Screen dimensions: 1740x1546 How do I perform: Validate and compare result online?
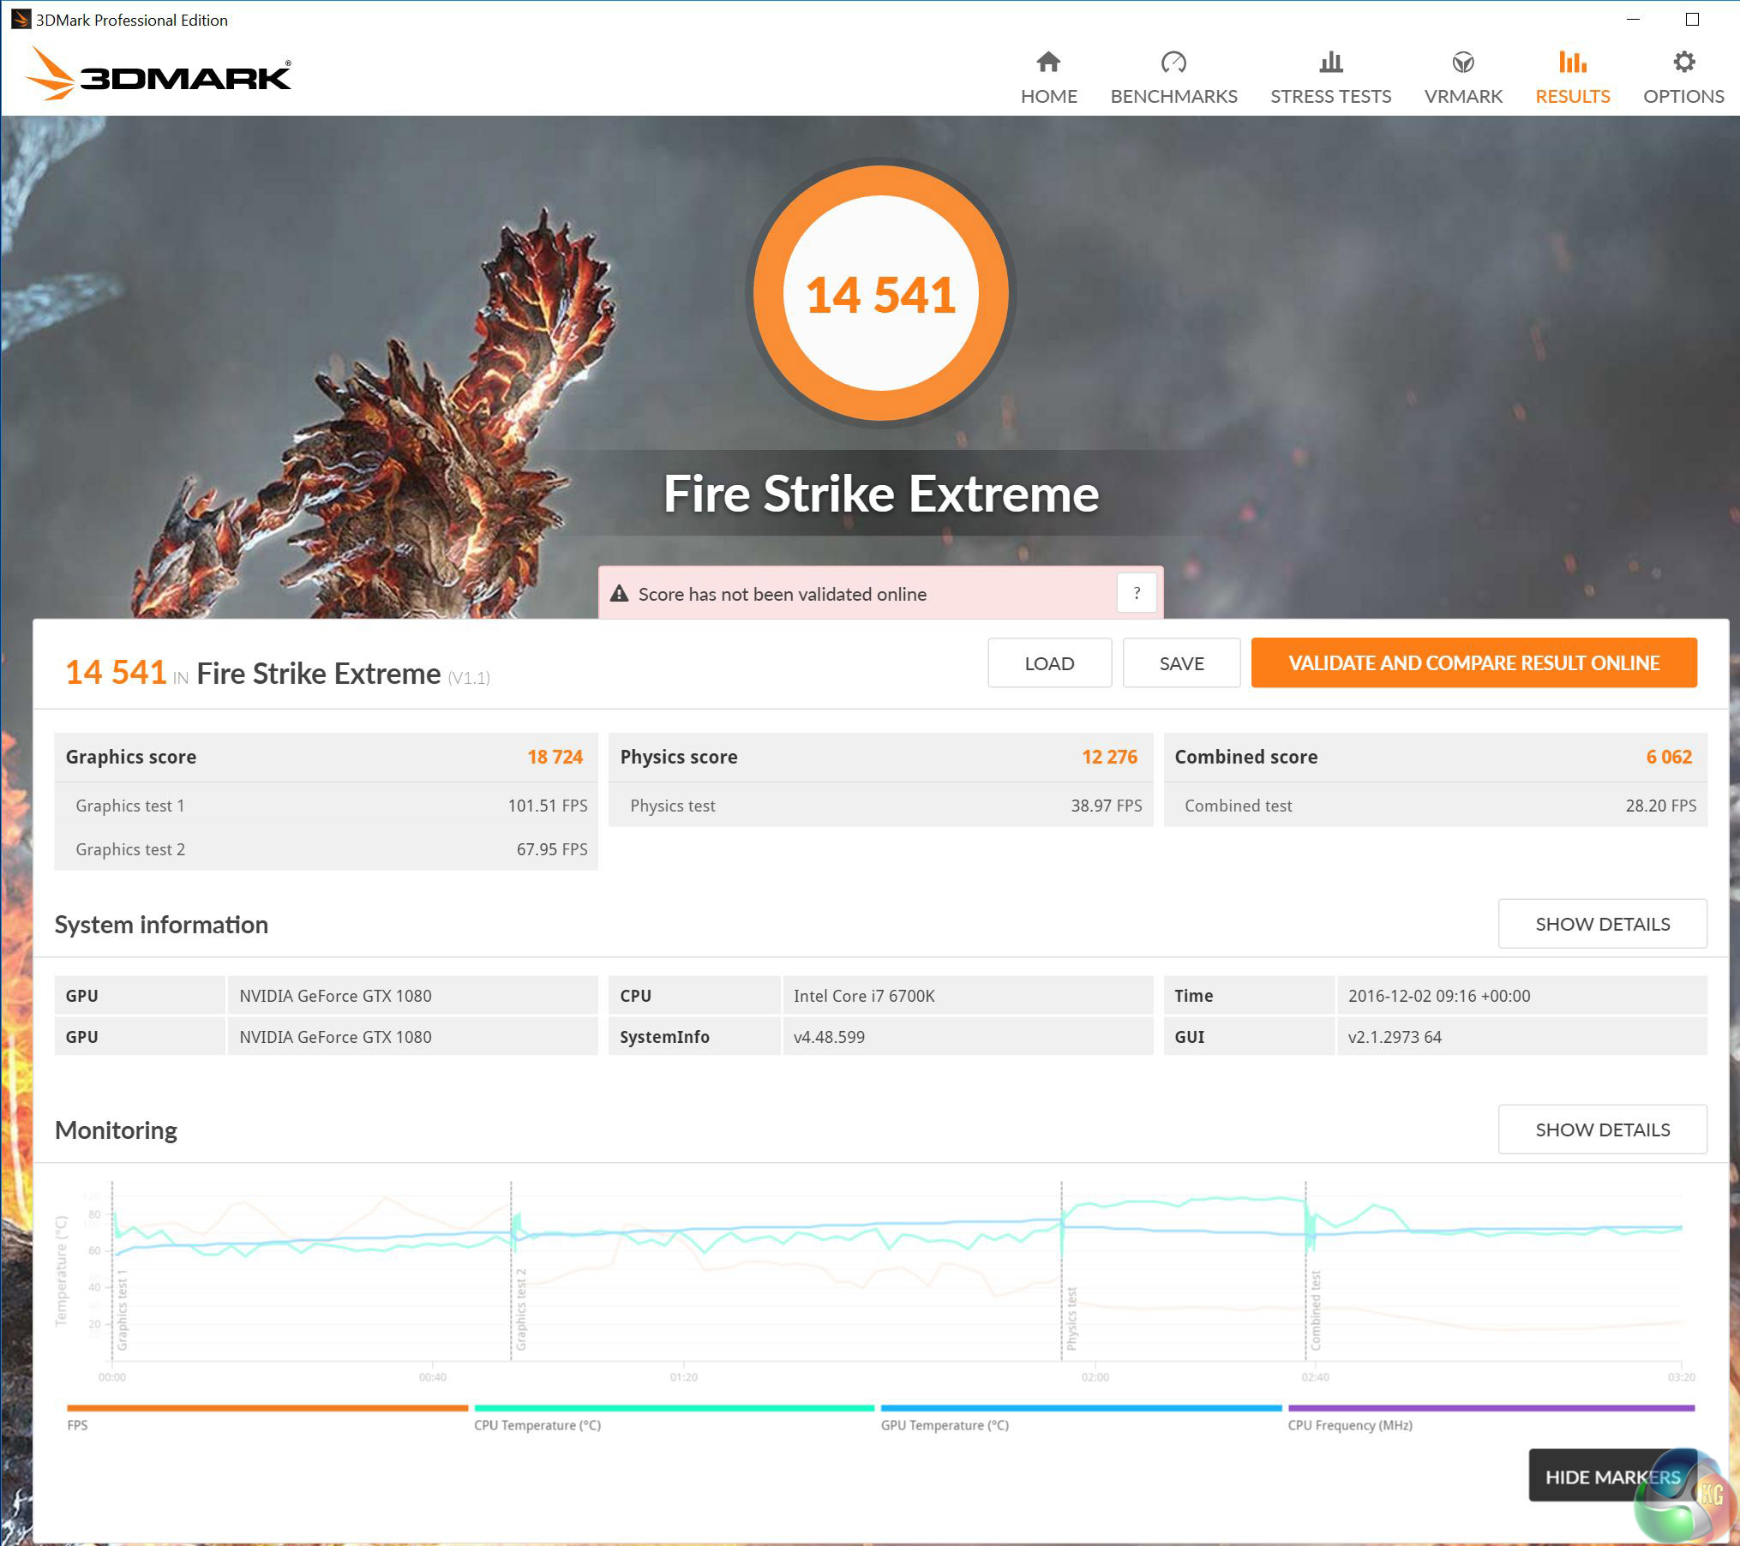1473,663
